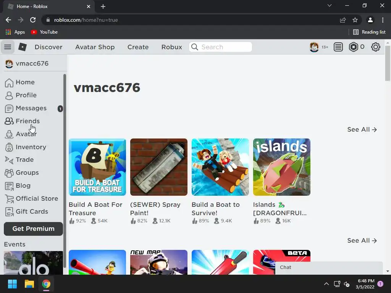Image resolution: width=391 pixels, height=293 pixels.
Task: Open the notifications stream icon
Action: point(338,47)
